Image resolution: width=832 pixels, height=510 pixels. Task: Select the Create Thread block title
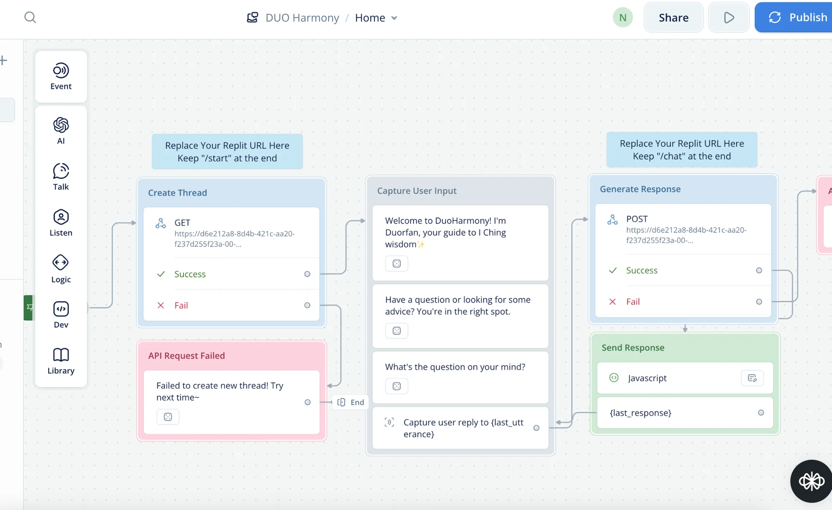click(177, 193)
